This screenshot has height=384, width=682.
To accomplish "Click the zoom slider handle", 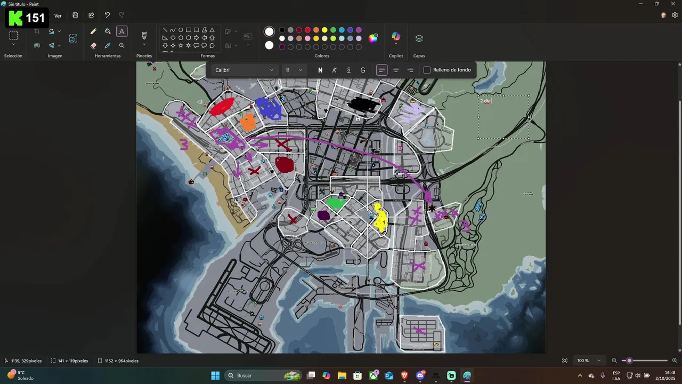I will click(629, 361).
